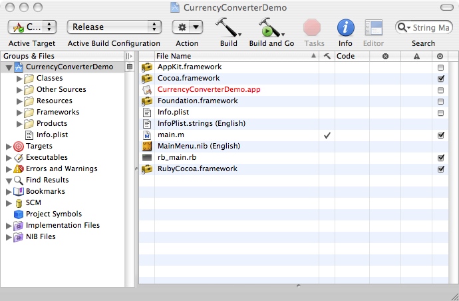Click the Search magnifier dropdown icon
The image size is (459, 301).
tap(404, 27)
